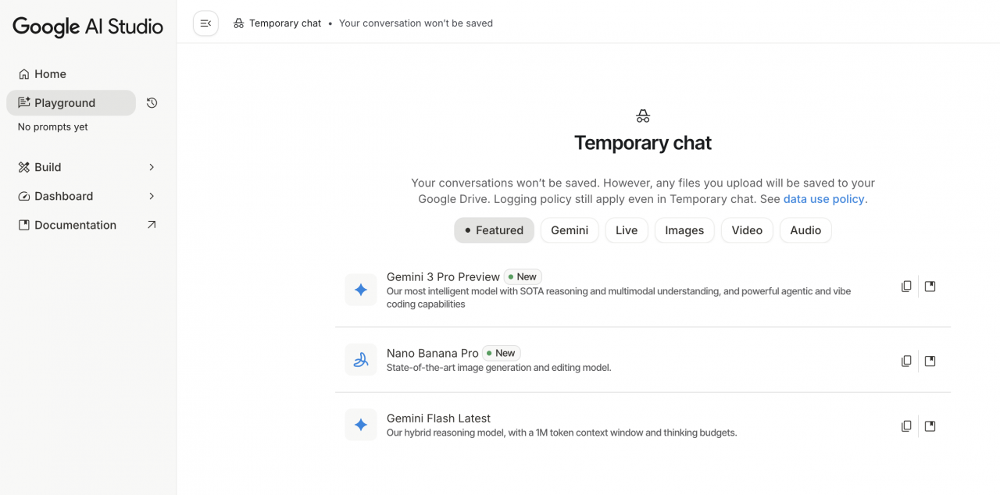Open the data use policy link
This screenshot has width=1000, height=495.
coord(824,199)
